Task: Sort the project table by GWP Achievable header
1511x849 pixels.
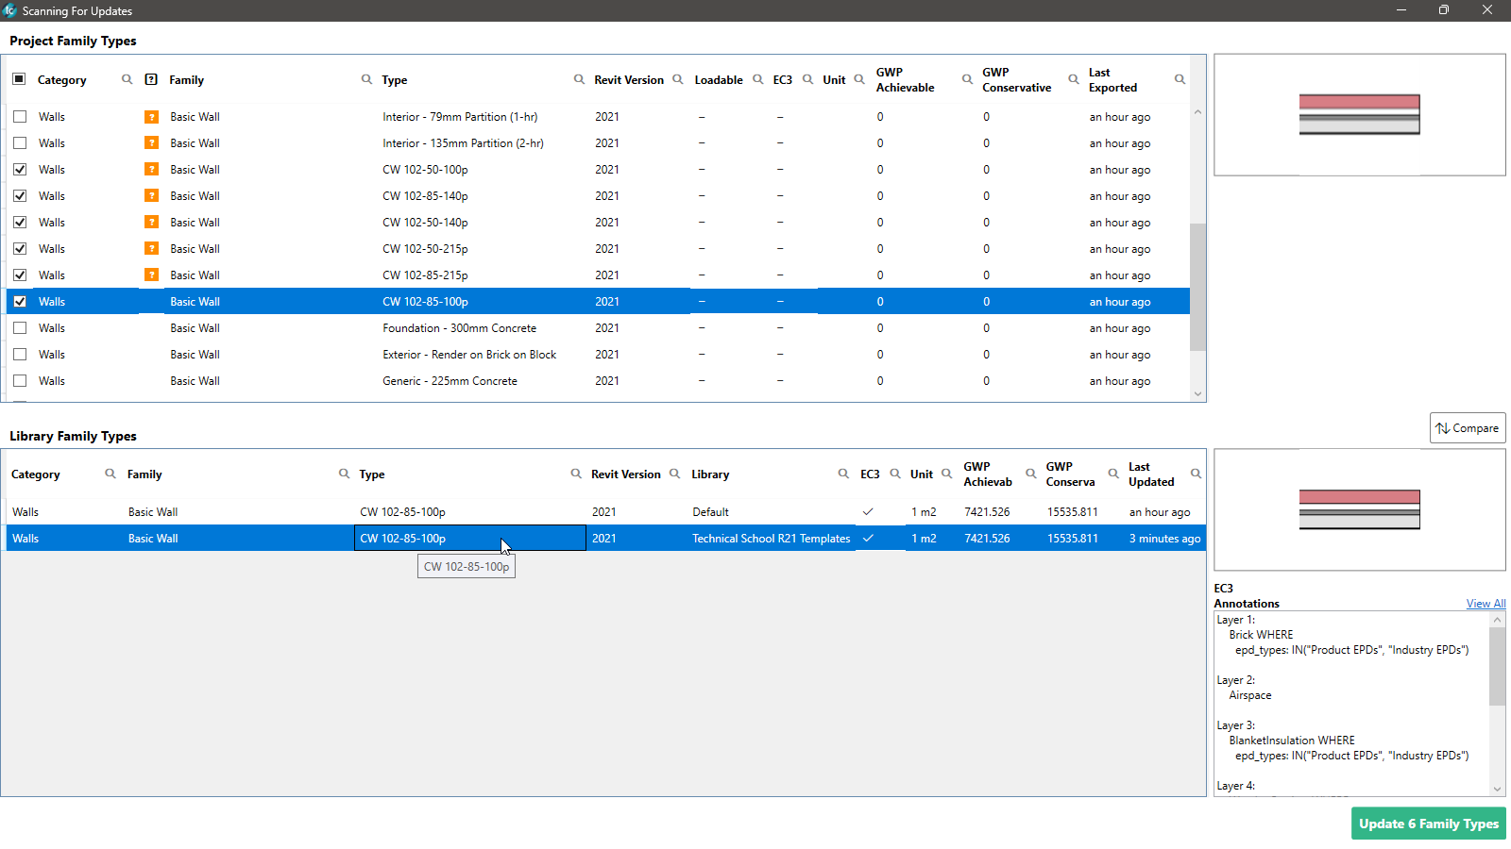Action: tap(905, 80)
